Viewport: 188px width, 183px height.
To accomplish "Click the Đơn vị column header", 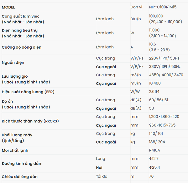I will (x=136, y=7).
